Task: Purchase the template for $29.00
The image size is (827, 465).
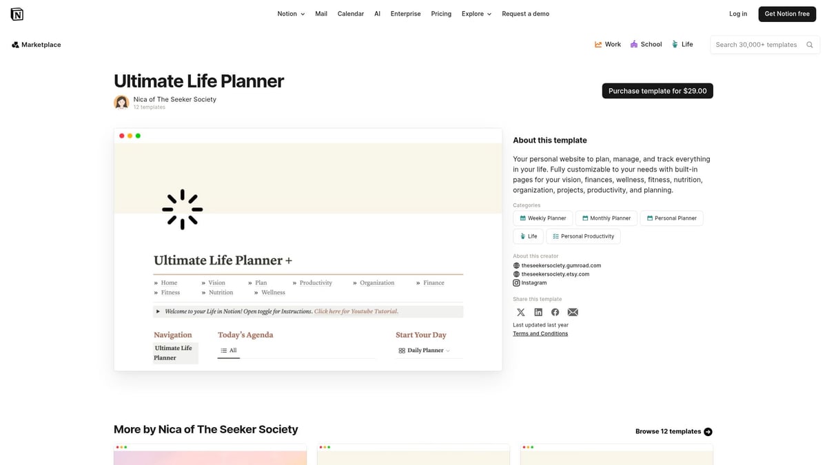Action: pos(657,90)
